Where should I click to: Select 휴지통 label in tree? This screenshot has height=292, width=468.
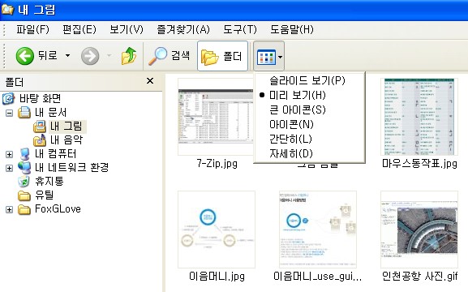click(x=49, y=182)
